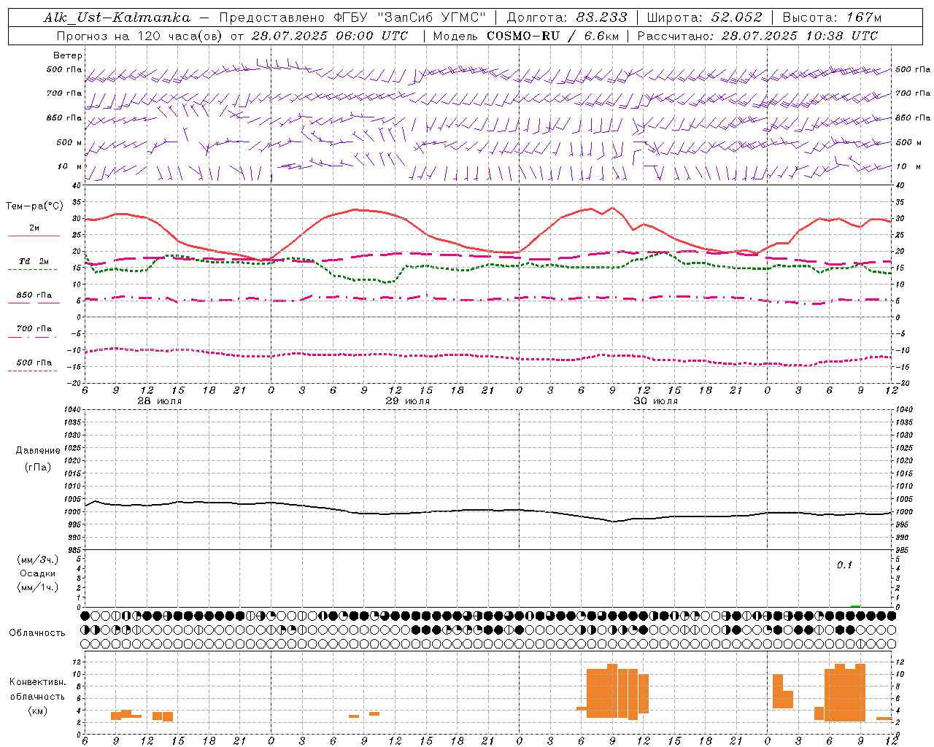This screenshot has width=934, height=747.
Task: Click the Td 2м dew point legend label
Action: click(x=34, y=261)
